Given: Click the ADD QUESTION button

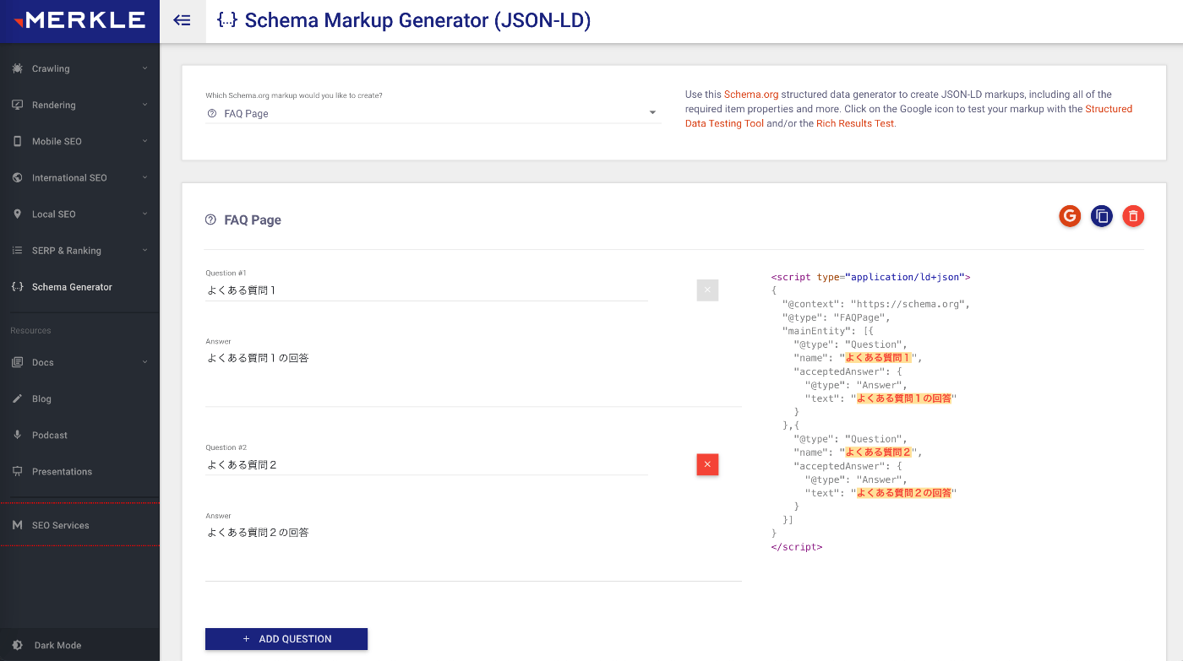Looking at the screenshot, I should coord(286,639).
